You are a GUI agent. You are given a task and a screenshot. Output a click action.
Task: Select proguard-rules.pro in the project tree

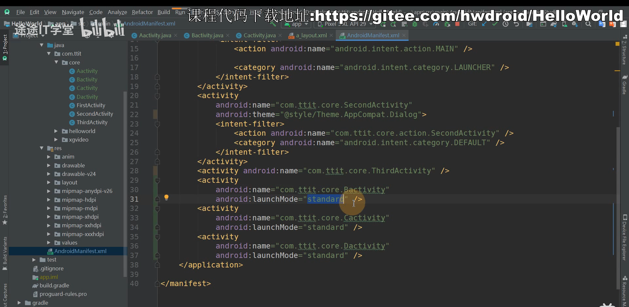pyautogui.click(x=63, y=294)
